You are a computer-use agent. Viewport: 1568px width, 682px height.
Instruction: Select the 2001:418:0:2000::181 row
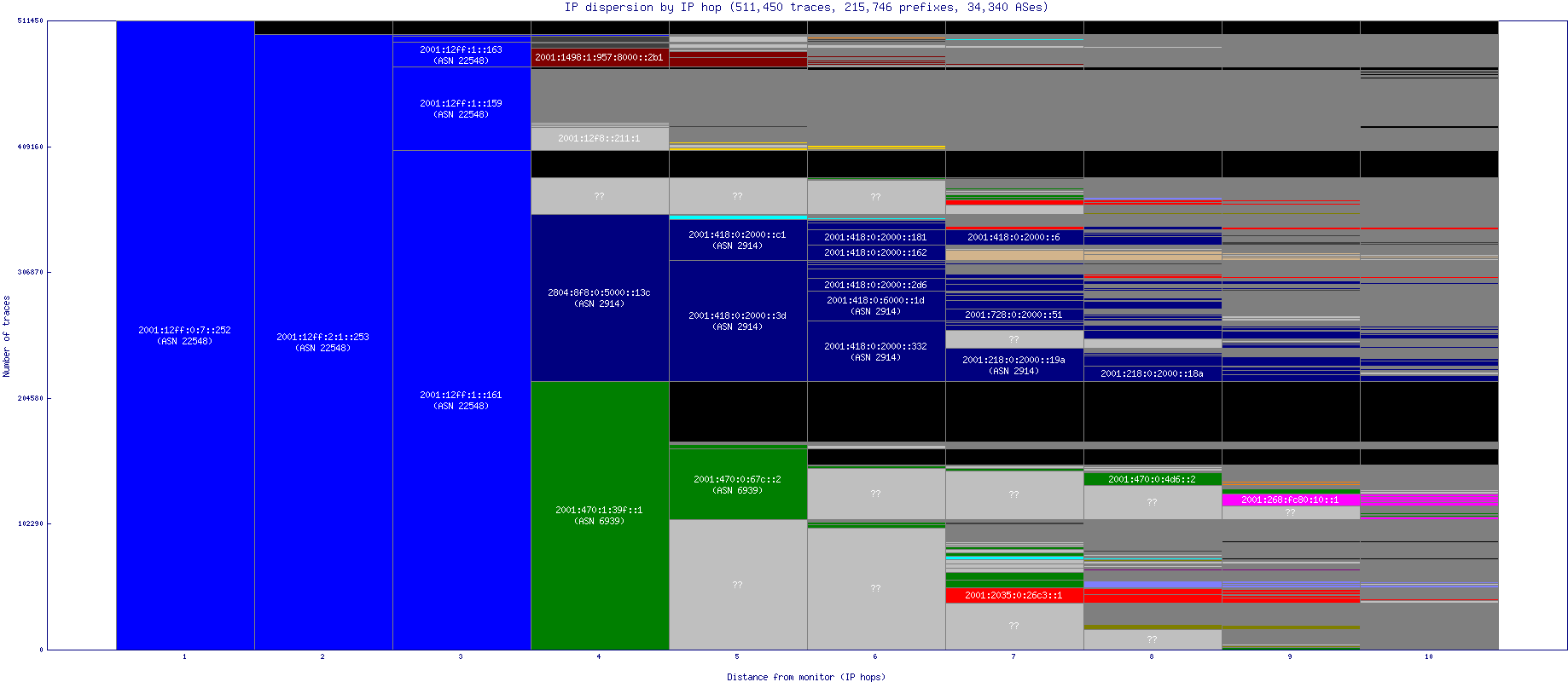(876, 237)
